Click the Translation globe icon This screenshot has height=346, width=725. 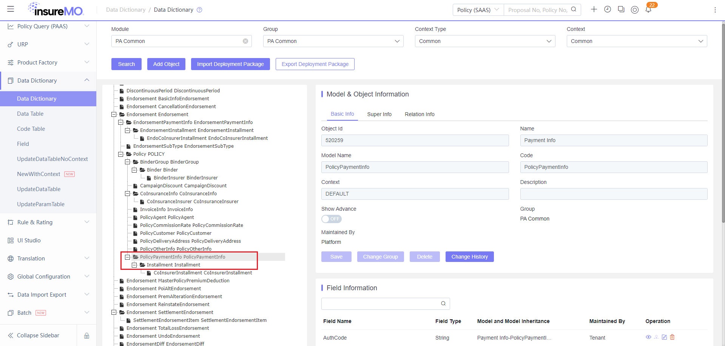point(11,259)
